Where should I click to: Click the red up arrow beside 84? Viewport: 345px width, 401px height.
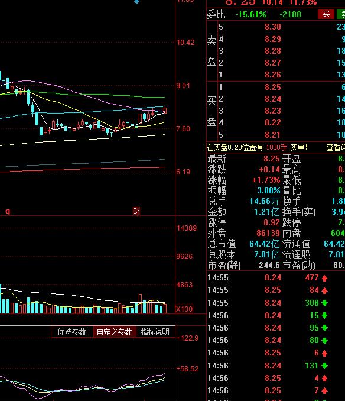324,290
